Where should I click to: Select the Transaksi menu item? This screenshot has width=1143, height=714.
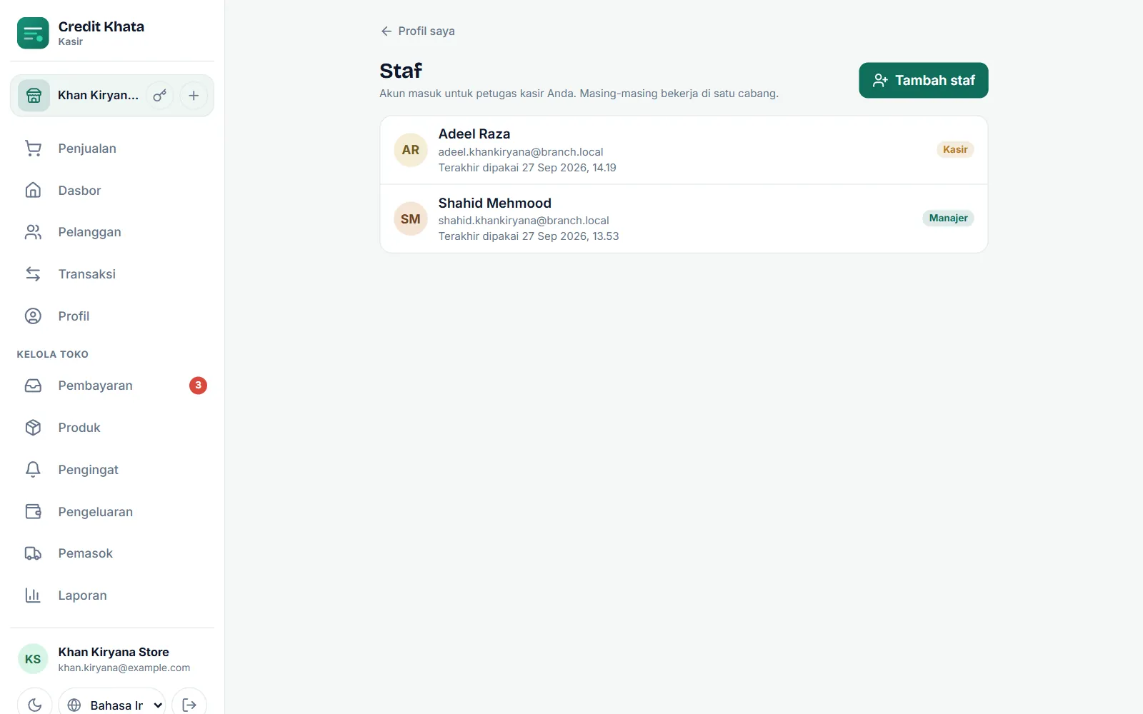[x=112, y=274]
